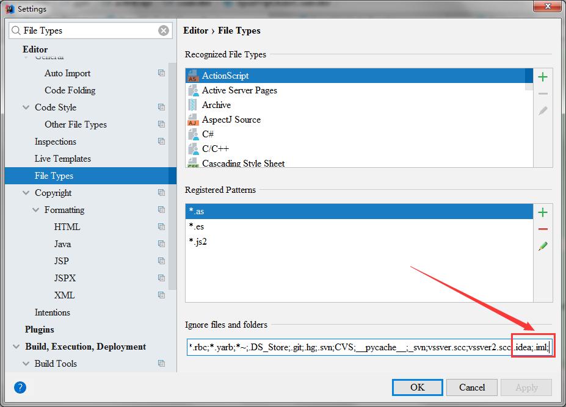
Task: Collapse the Copyright settings node
Action: point(26,193)
